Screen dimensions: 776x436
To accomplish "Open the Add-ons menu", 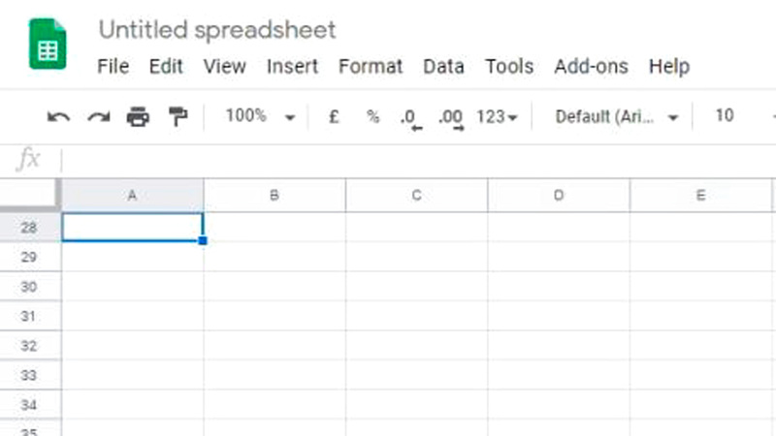I will pos(591,67).
